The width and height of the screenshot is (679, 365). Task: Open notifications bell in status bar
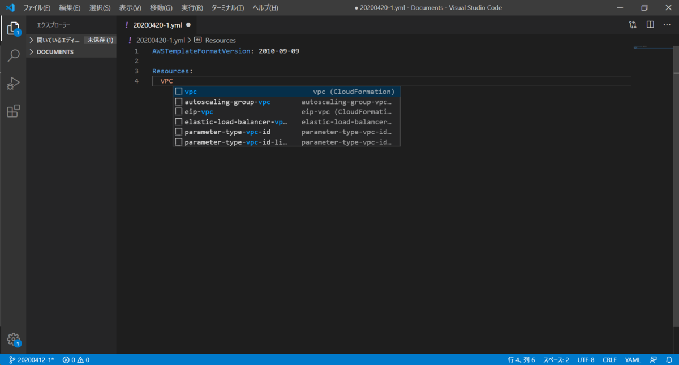click(669, 360)
